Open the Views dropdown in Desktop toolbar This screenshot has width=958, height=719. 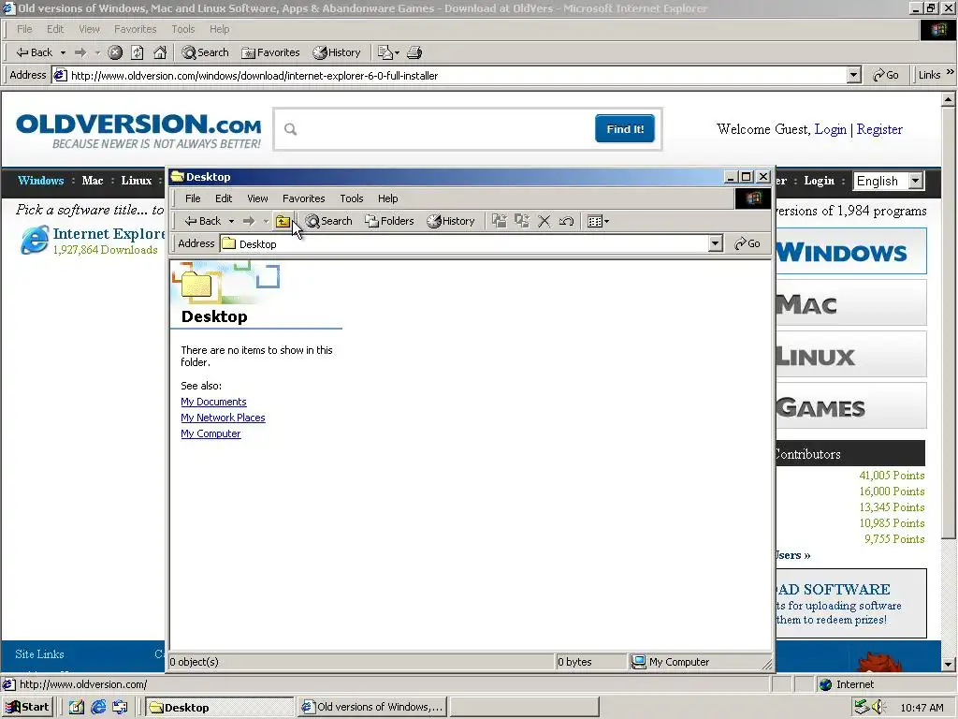(x=598, y=221)
